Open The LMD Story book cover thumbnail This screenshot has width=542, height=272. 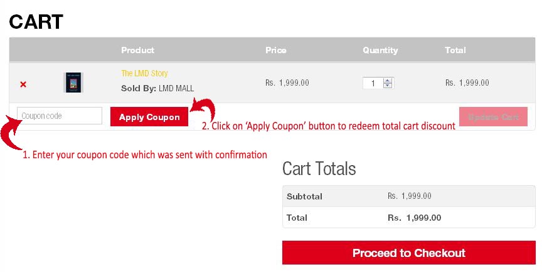(x=73, y=83)
